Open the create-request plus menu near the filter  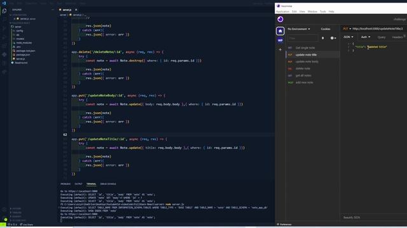click(x=333, y=38)
